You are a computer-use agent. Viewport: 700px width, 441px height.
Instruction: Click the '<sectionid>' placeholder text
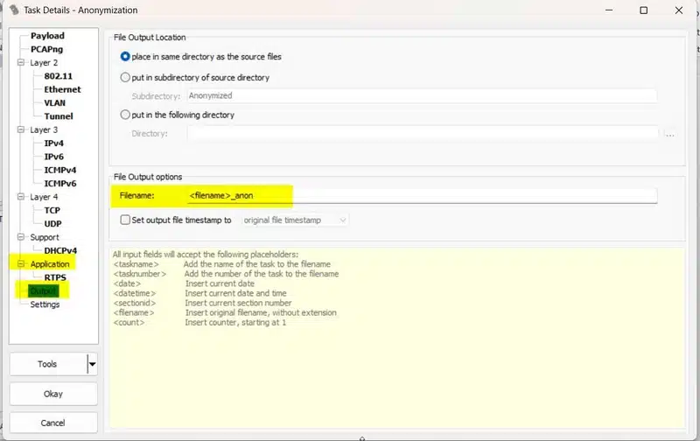click(135, 303)
